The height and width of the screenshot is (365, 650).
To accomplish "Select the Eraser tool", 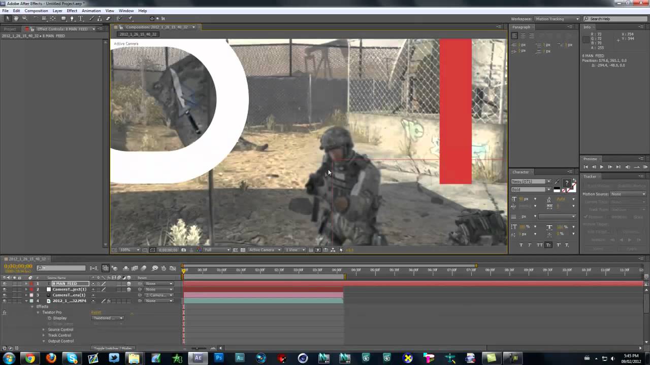I will (108, 19).
